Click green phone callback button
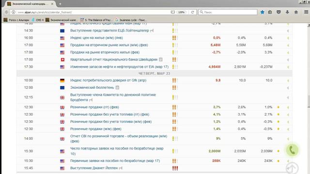 292,150
